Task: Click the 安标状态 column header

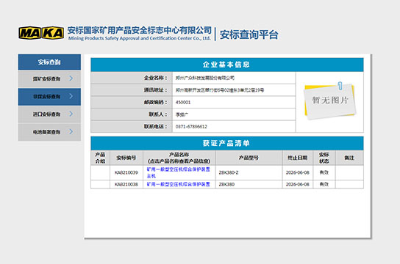Action: pos(324,158)
